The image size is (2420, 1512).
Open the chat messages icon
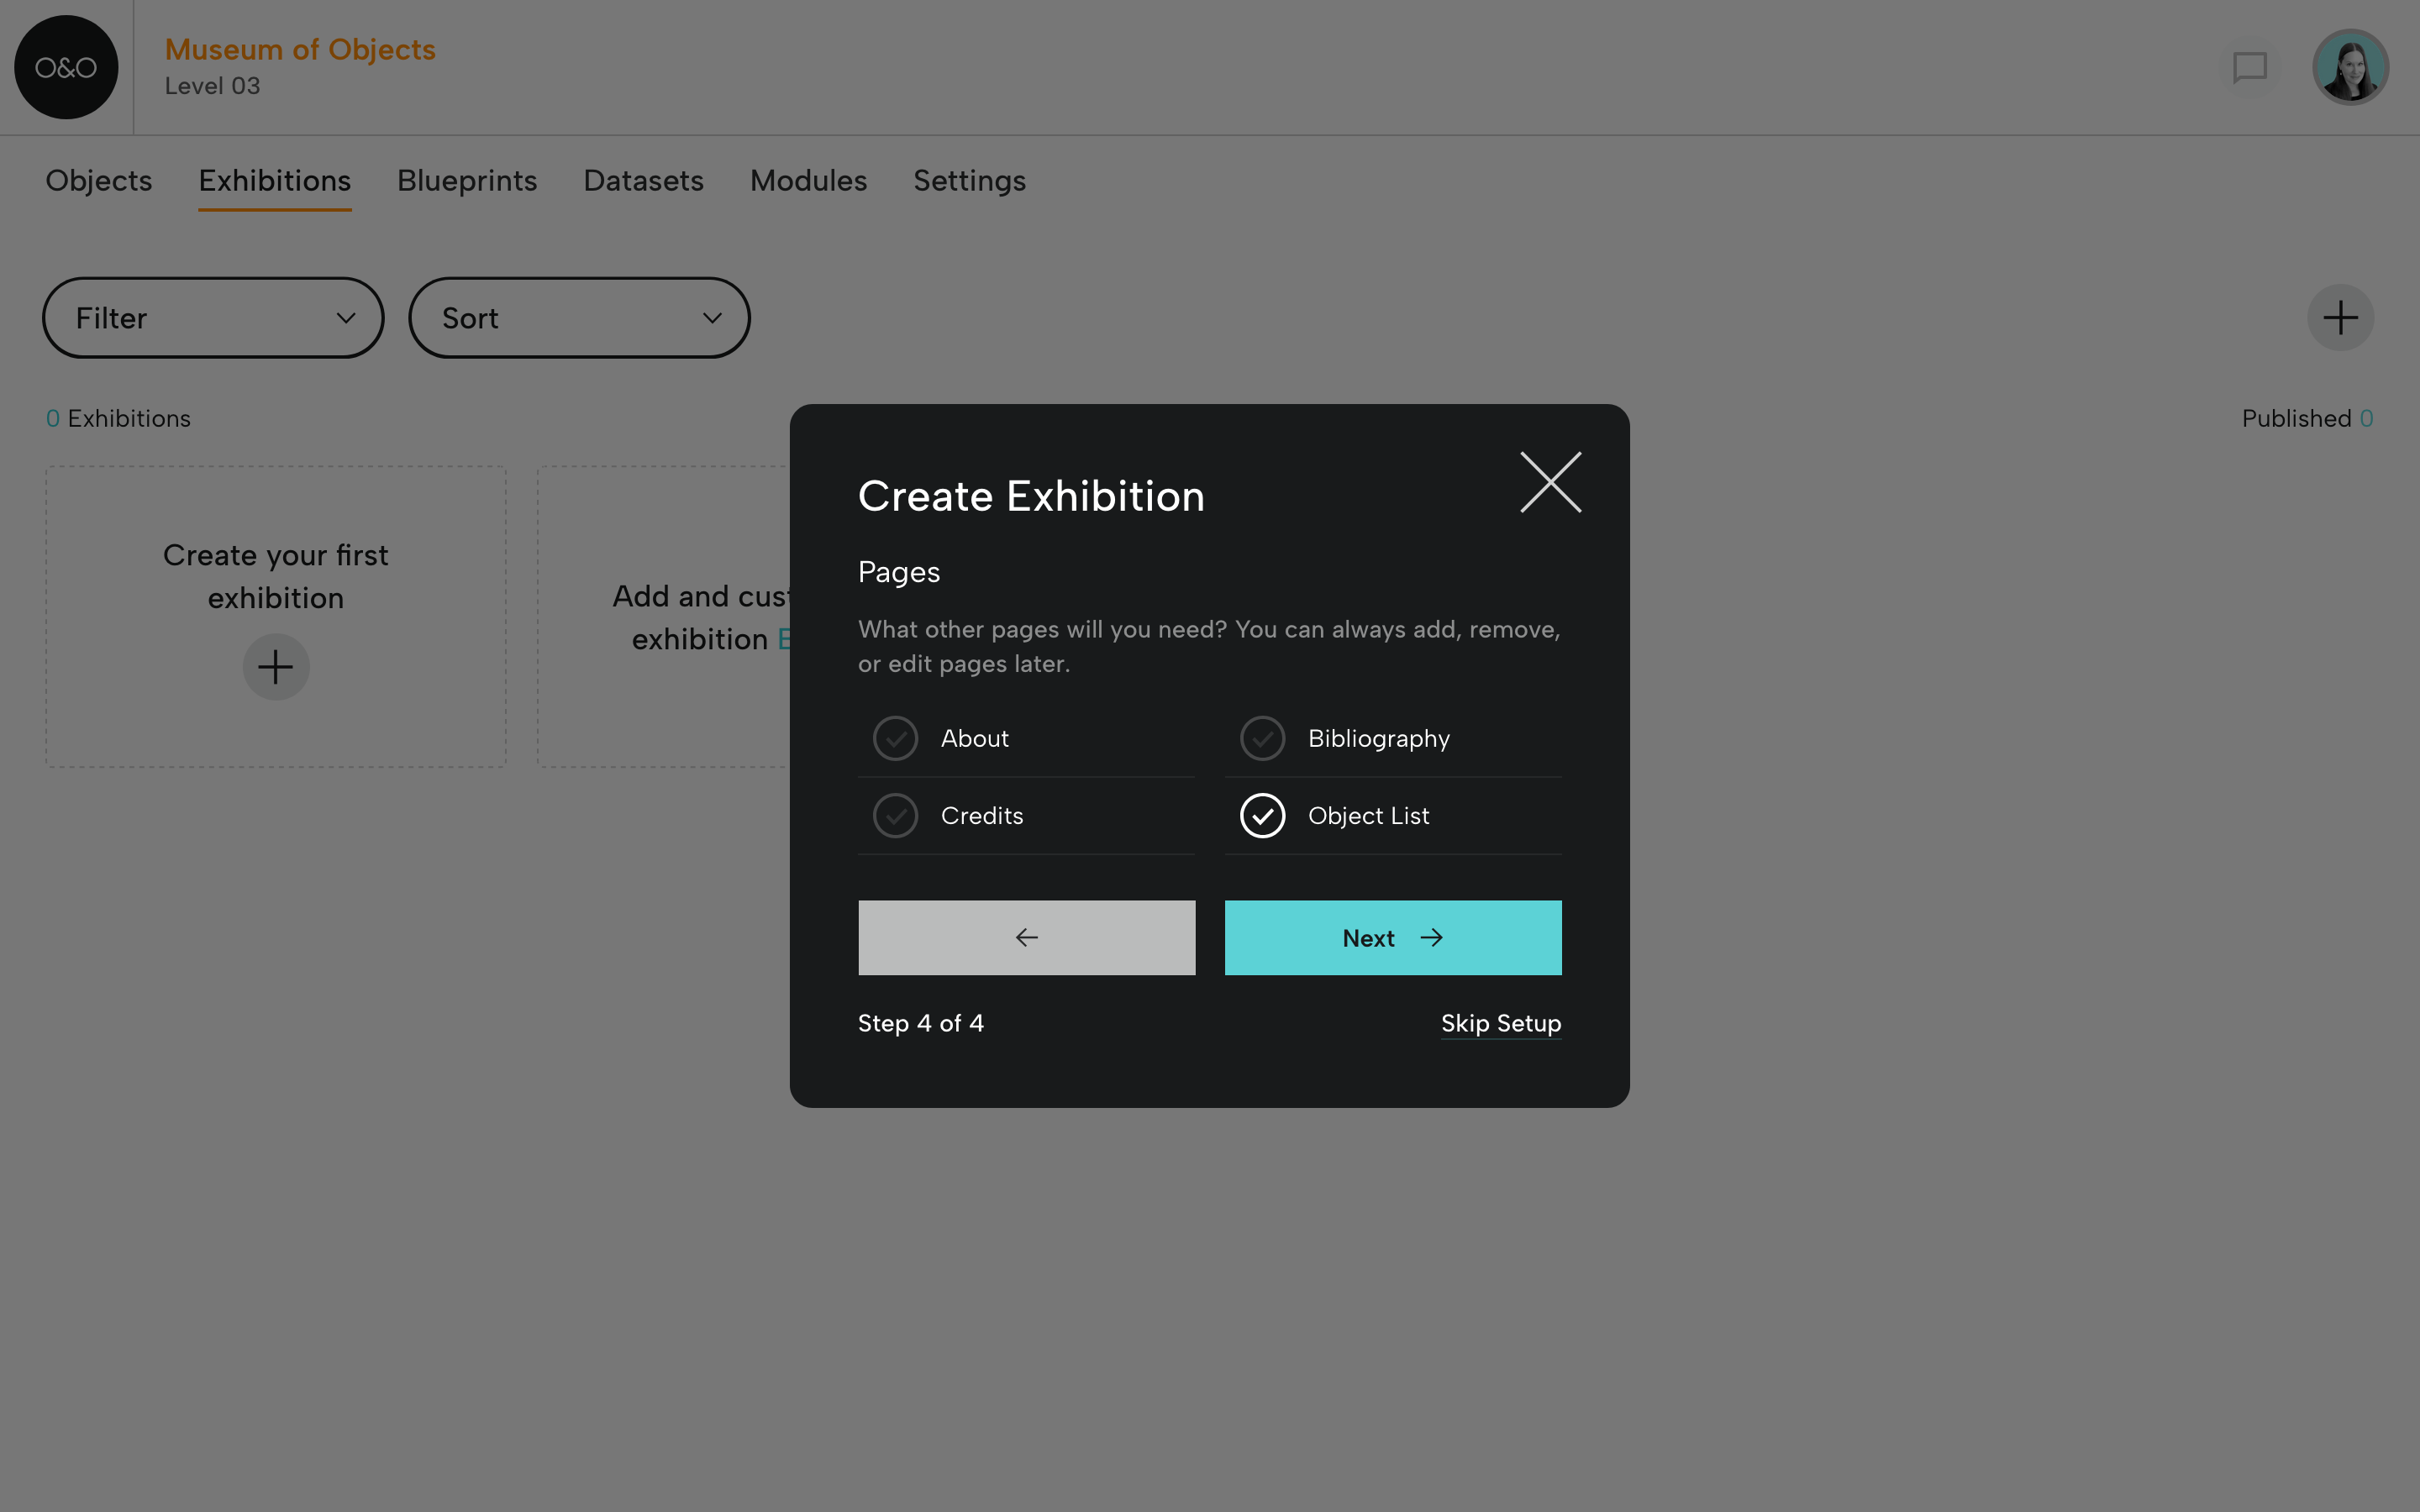click(2250, 68)
